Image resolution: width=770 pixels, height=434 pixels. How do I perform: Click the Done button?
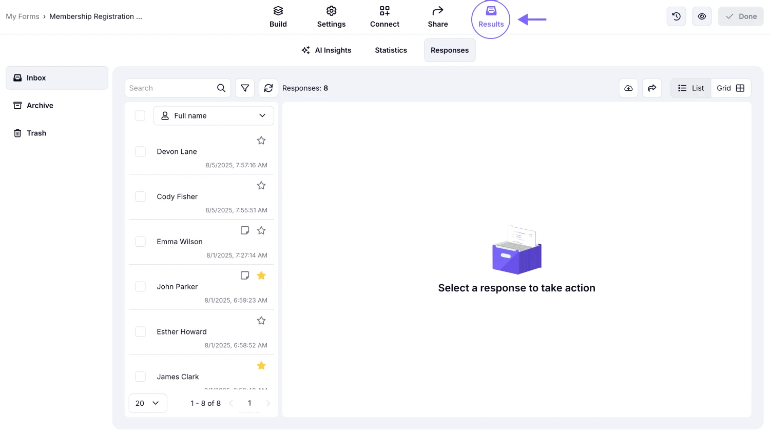click(741, 16)
